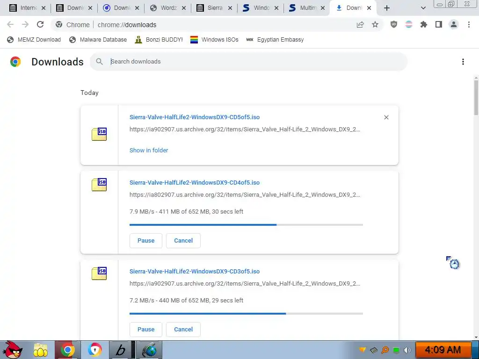
Task: Open Chrome's three-dot main menu
Action: [x=469, y=24]
